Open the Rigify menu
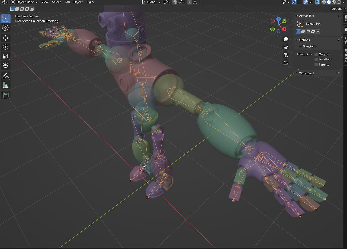This screenshot has height=249, width=347. pos(90,2)
